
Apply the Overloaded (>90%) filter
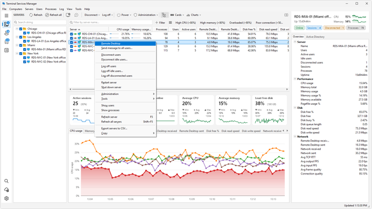pos(240,23)
